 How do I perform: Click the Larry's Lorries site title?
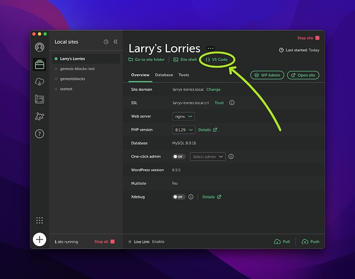(x=164, y=48)
